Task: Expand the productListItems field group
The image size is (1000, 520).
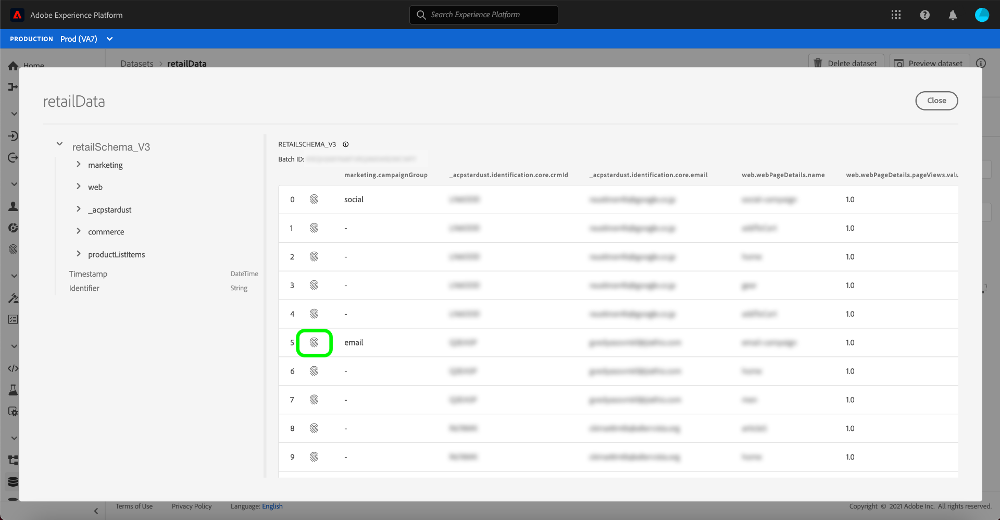Action: 78,254
